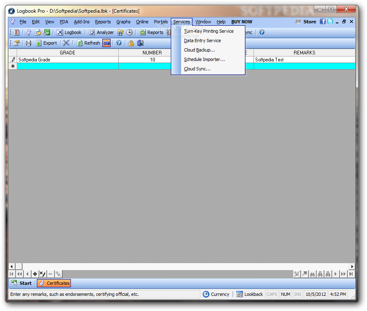Select the Softpedia Test remarks cell
Image resolution: width=367 pixels, height=311 pixels.
(304, 60)
